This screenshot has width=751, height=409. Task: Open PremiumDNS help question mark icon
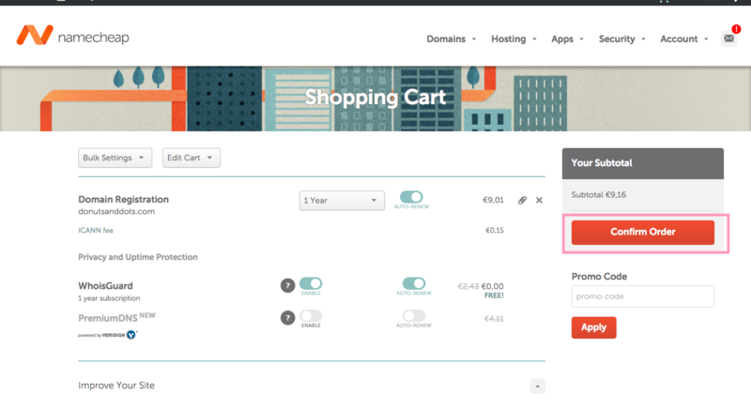pos(287,318)
